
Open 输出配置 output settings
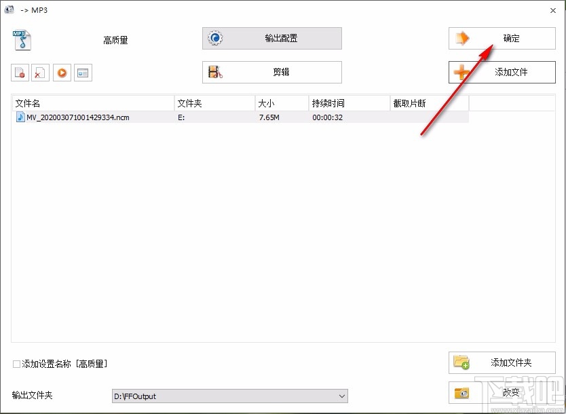tap(272, 38)
